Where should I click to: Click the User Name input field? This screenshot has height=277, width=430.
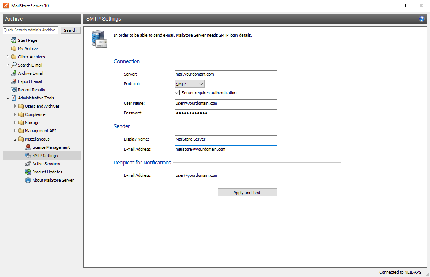tap(226, 103)
